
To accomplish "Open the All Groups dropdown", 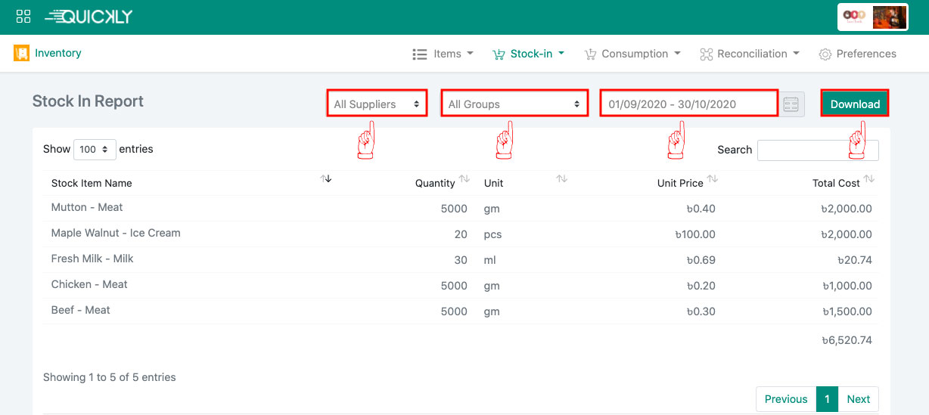I will [514, 104].
